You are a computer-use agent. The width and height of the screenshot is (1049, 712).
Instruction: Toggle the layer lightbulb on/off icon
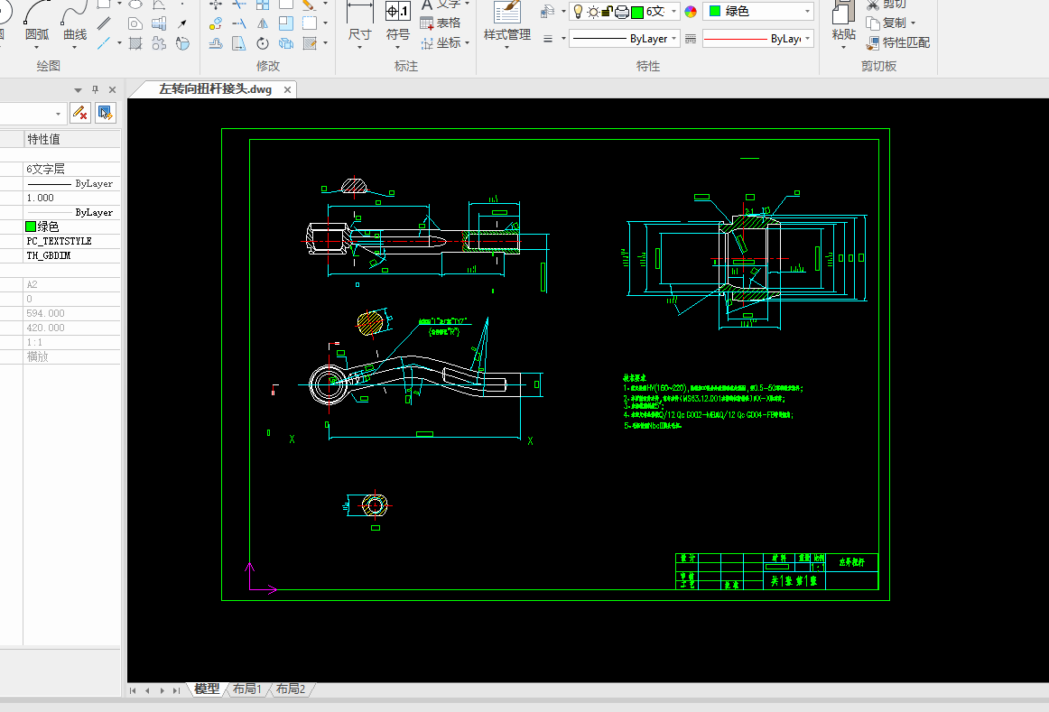[x=579, y=12]
